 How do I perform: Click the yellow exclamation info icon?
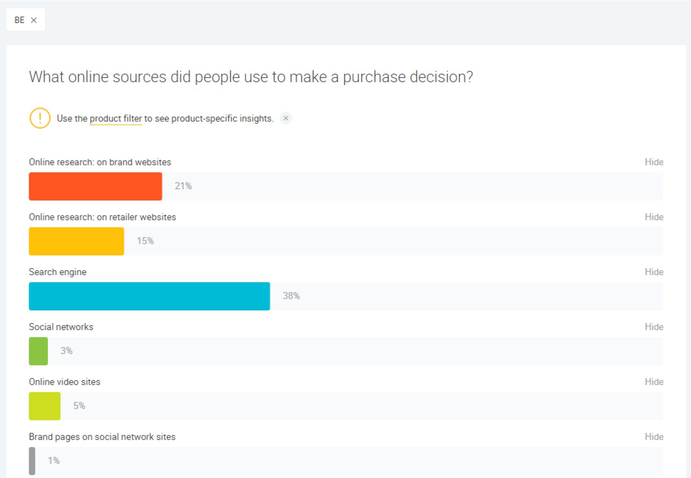(x=40, y=118)
